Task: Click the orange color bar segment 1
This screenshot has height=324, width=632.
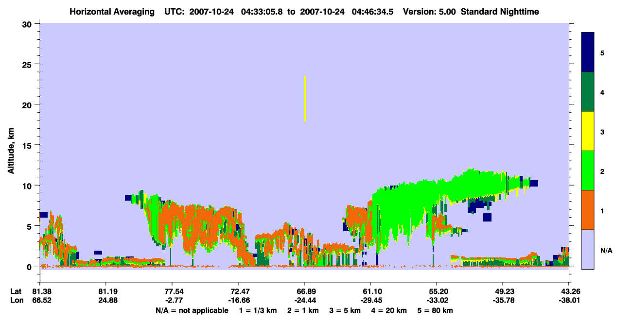Action: [x=588, y=210]
